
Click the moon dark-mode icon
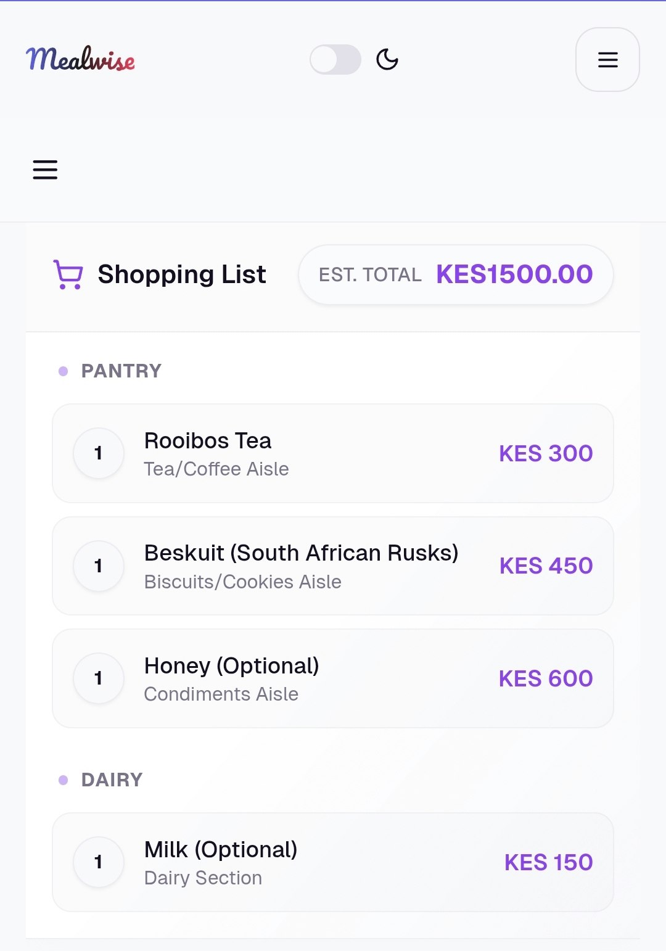(x=387, y=59)
